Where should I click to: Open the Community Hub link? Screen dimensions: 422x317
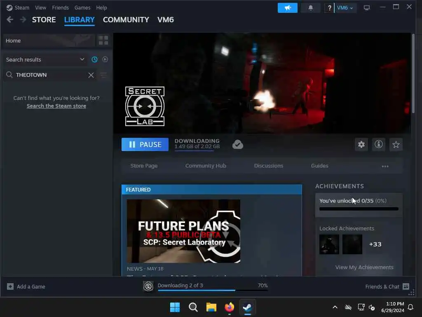(x=206, y=166)
